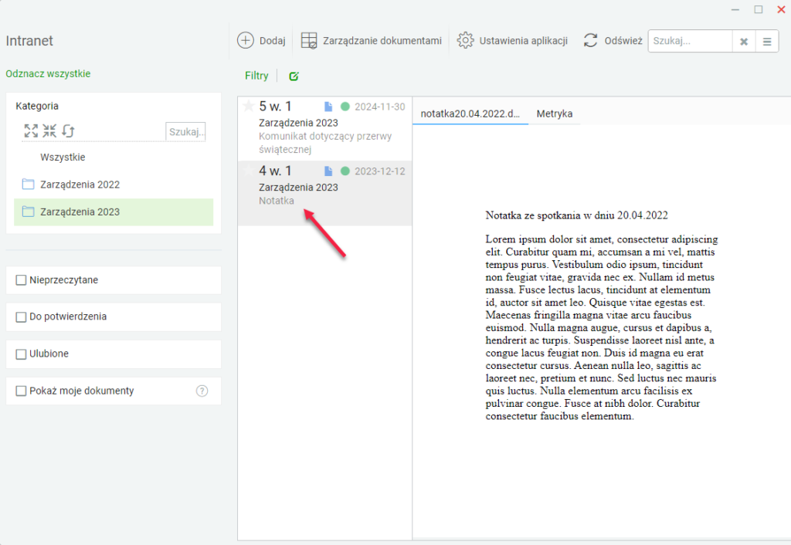791x545 pixels.
Task: Clear the top search field with X
Action: point(744,42)
